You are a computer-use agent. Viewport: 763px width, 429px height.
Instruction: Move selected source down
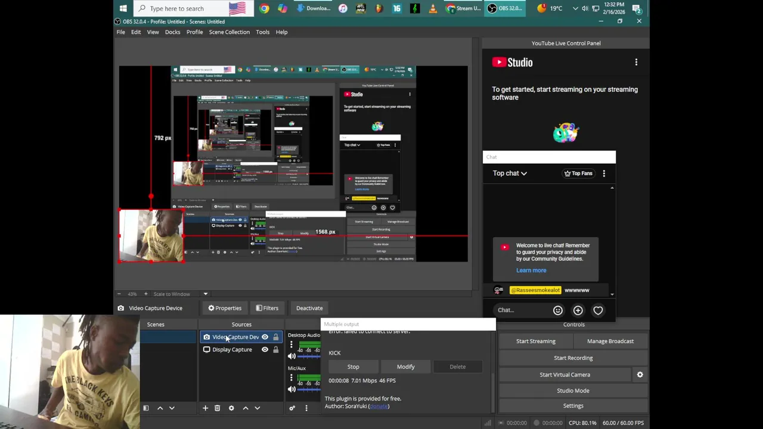click(x=258, y=408)
